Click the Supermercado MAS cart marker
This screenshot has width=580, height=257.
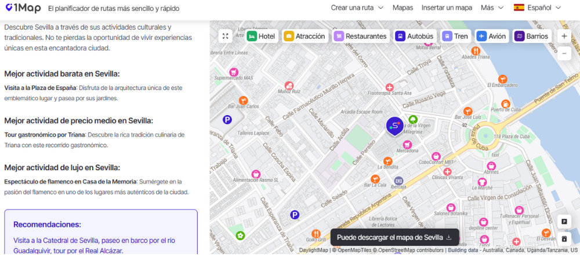tap(233, 72)
